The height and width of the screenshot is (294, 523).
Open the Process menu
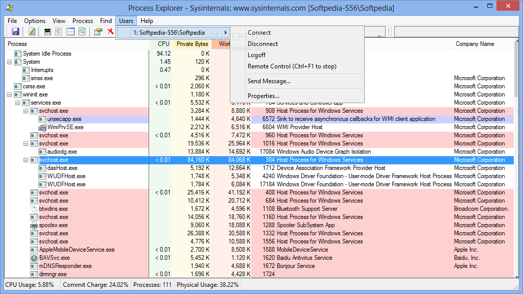83,20
